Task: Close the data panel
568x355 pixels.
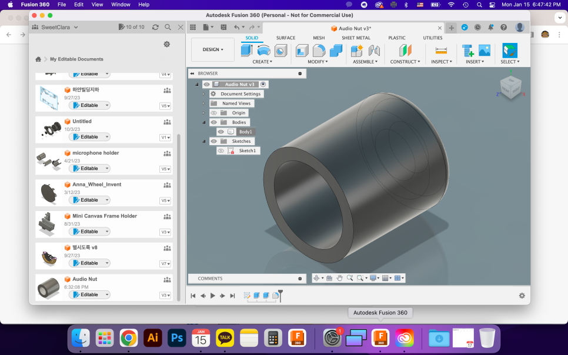Action: point(181,27)
